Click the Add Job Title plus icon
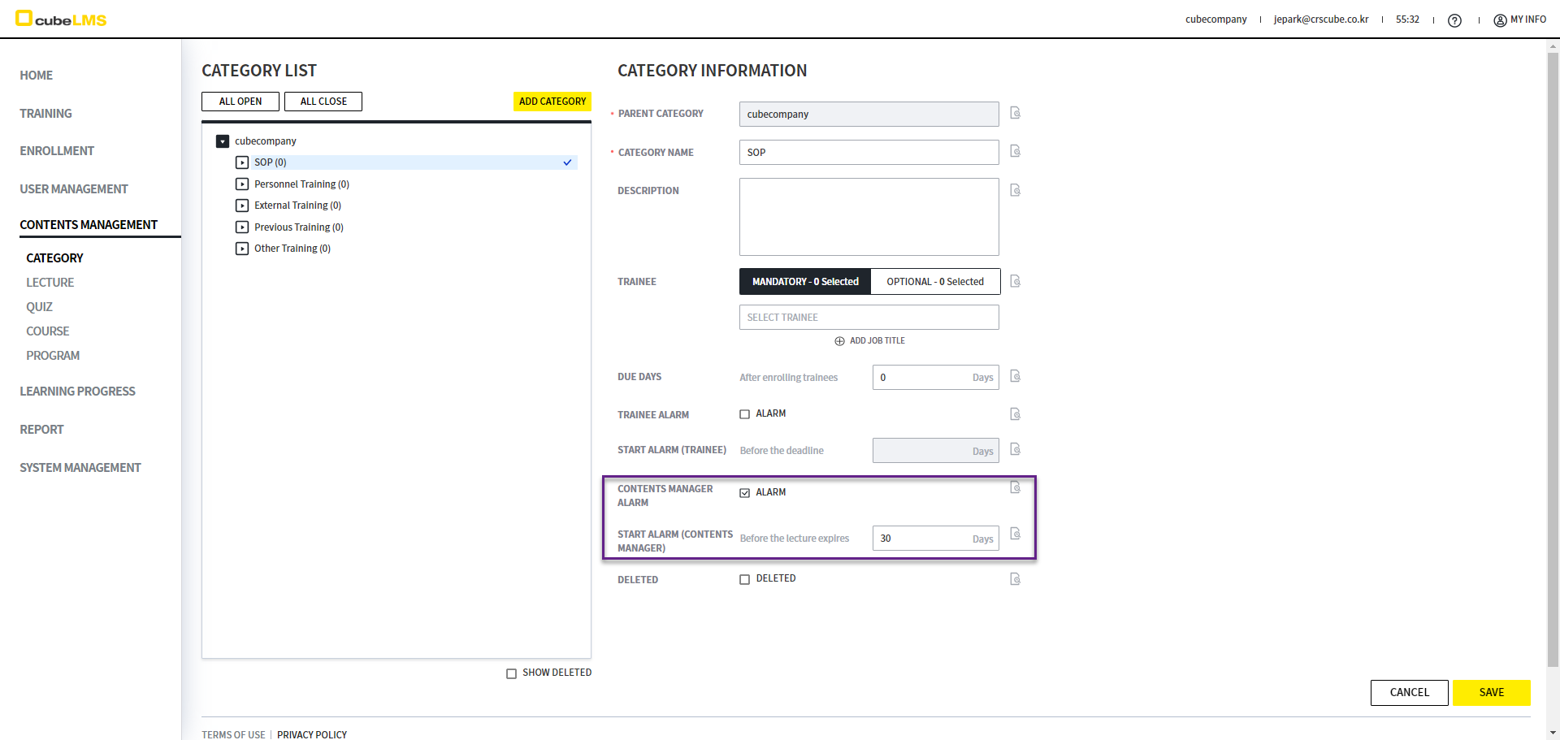Image resolution: width=1560 pixels, height=740 pixels. [x=839, y=341]
